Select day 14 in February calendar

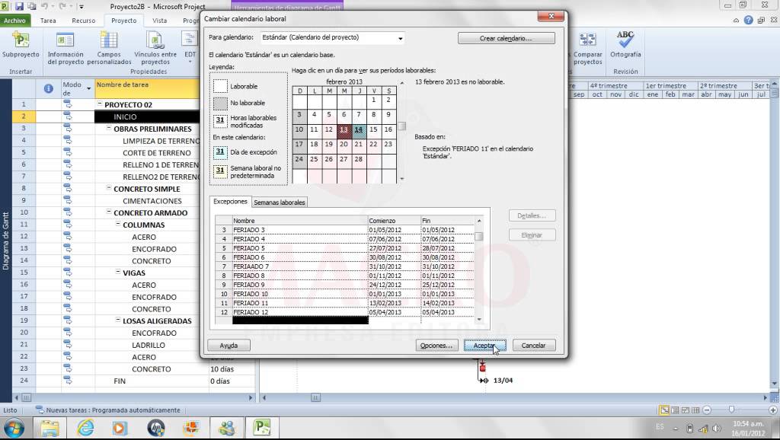[x=359, y=129]
